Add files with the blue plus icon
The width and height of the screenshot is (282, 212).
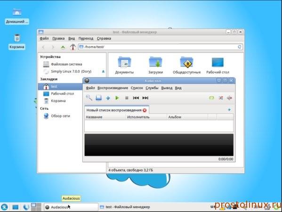click(108, 98)
